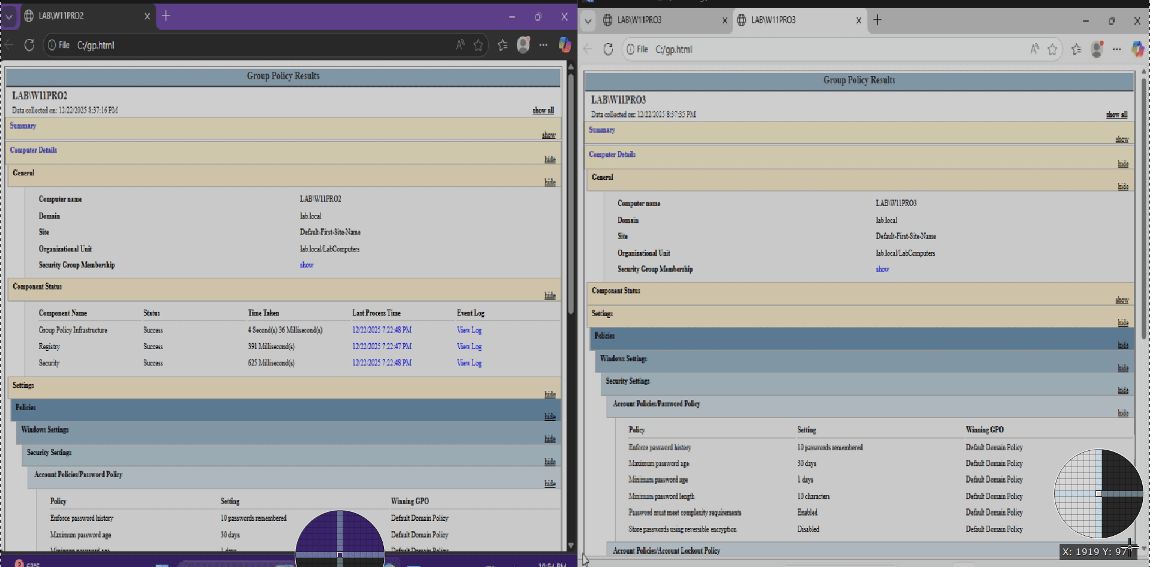Open Copilot in the left browser window

564,45
